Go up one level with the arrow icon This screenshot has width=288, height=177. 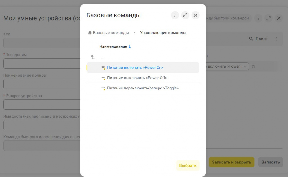93,57
